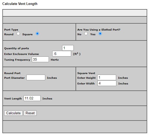Viewport: 150px width, 136px height.
Task: Click the ft³ unit label beside volume
Action: coord(77,54)
